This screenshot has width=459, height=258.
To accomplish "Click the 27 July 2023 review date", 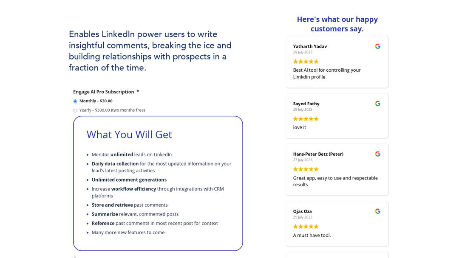I will click(x=303, y=160).
